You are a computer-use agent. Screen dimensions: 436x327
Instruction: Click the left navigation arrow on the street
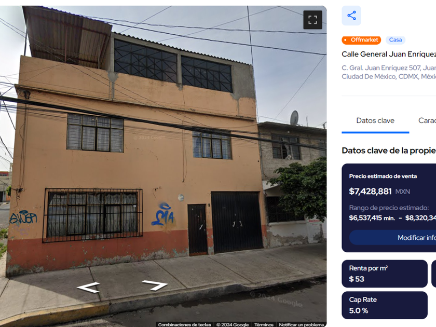tap(88, 287)
